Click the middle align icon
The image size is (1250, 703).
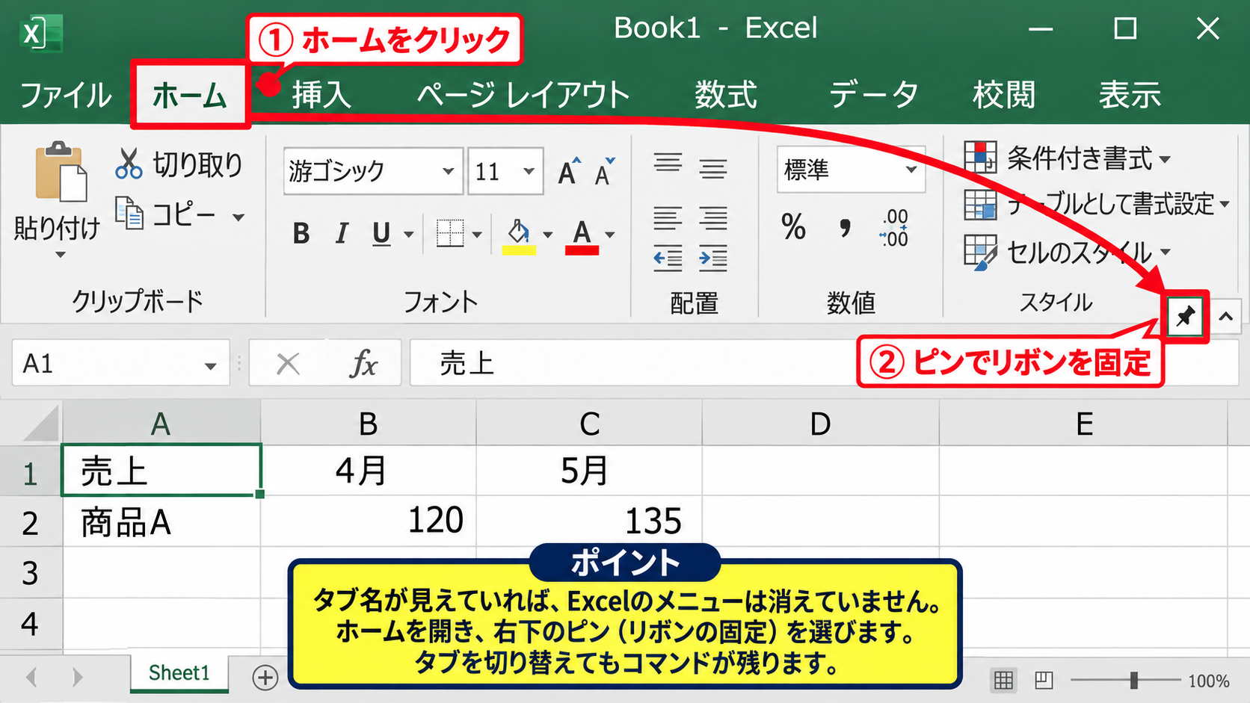point(713,170)
